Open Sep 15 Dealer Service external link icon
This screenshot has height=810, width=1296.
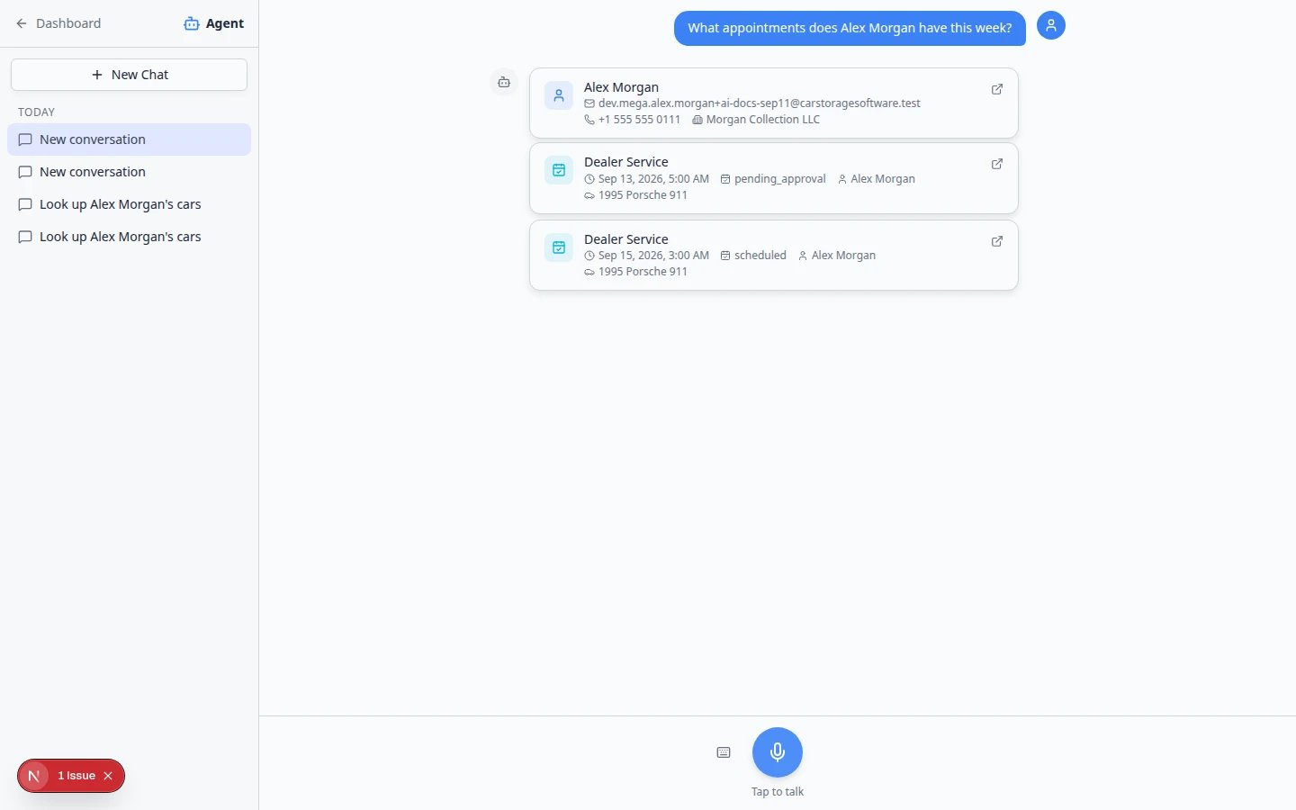point(997,241)
